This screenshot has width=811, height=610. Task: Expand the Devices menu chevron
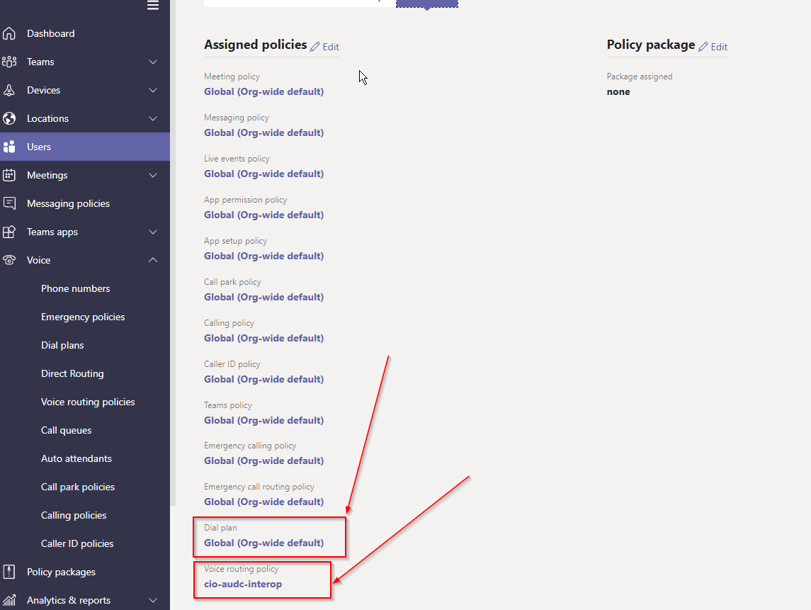(x=153, y=91)
